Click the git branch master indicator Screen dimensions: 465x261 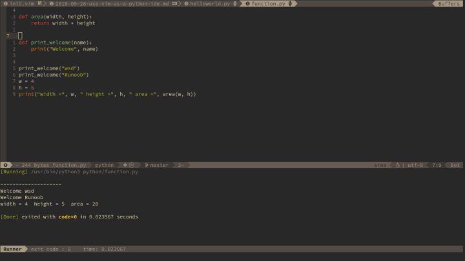pos(158,165)
